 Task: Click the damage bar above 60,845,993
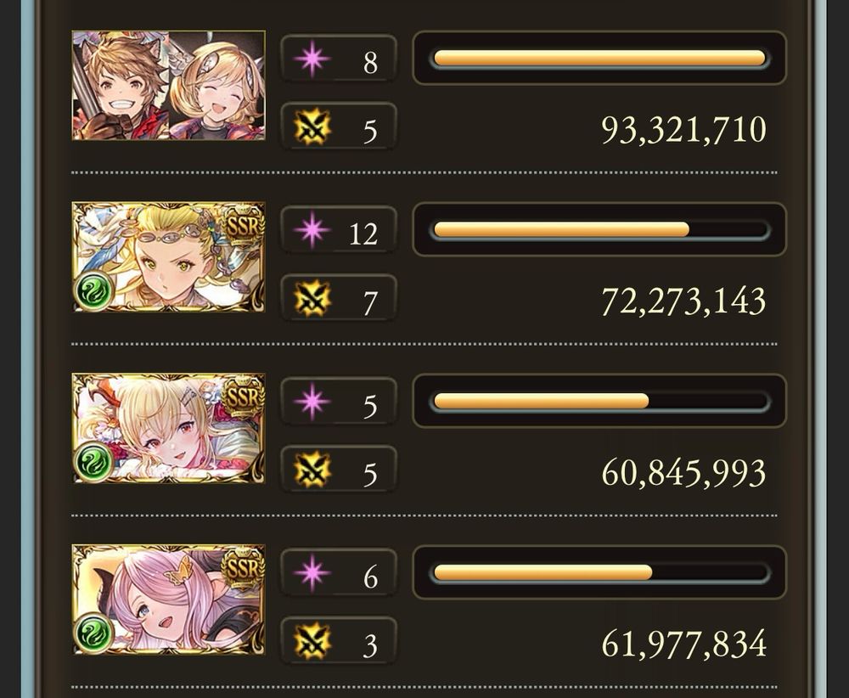click(x=599, y=401)
